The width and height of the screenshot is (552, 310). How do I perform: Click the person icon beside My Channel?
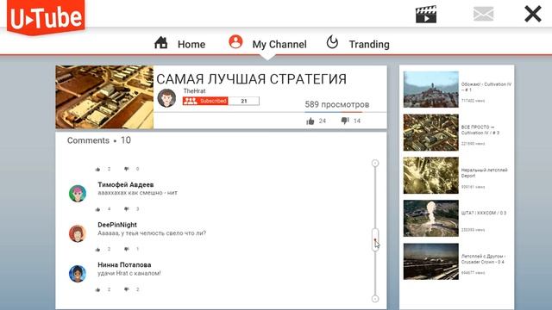pyautogui.click(x=235, y=42)
